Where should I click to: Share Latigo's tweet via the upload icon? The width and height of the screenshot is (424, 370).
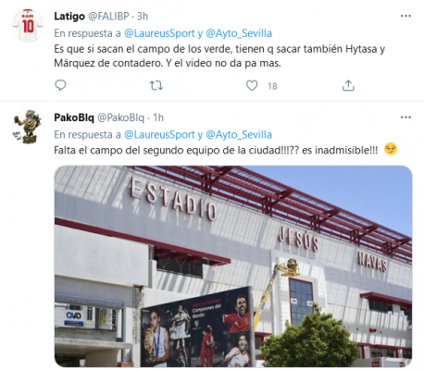click(x=348, y=85)
